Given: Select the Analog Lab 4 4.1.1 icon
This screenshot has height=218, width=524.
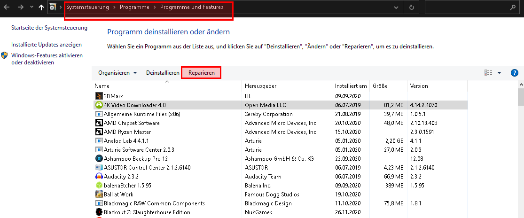Looking at the screenshot, I should (99, 140).
